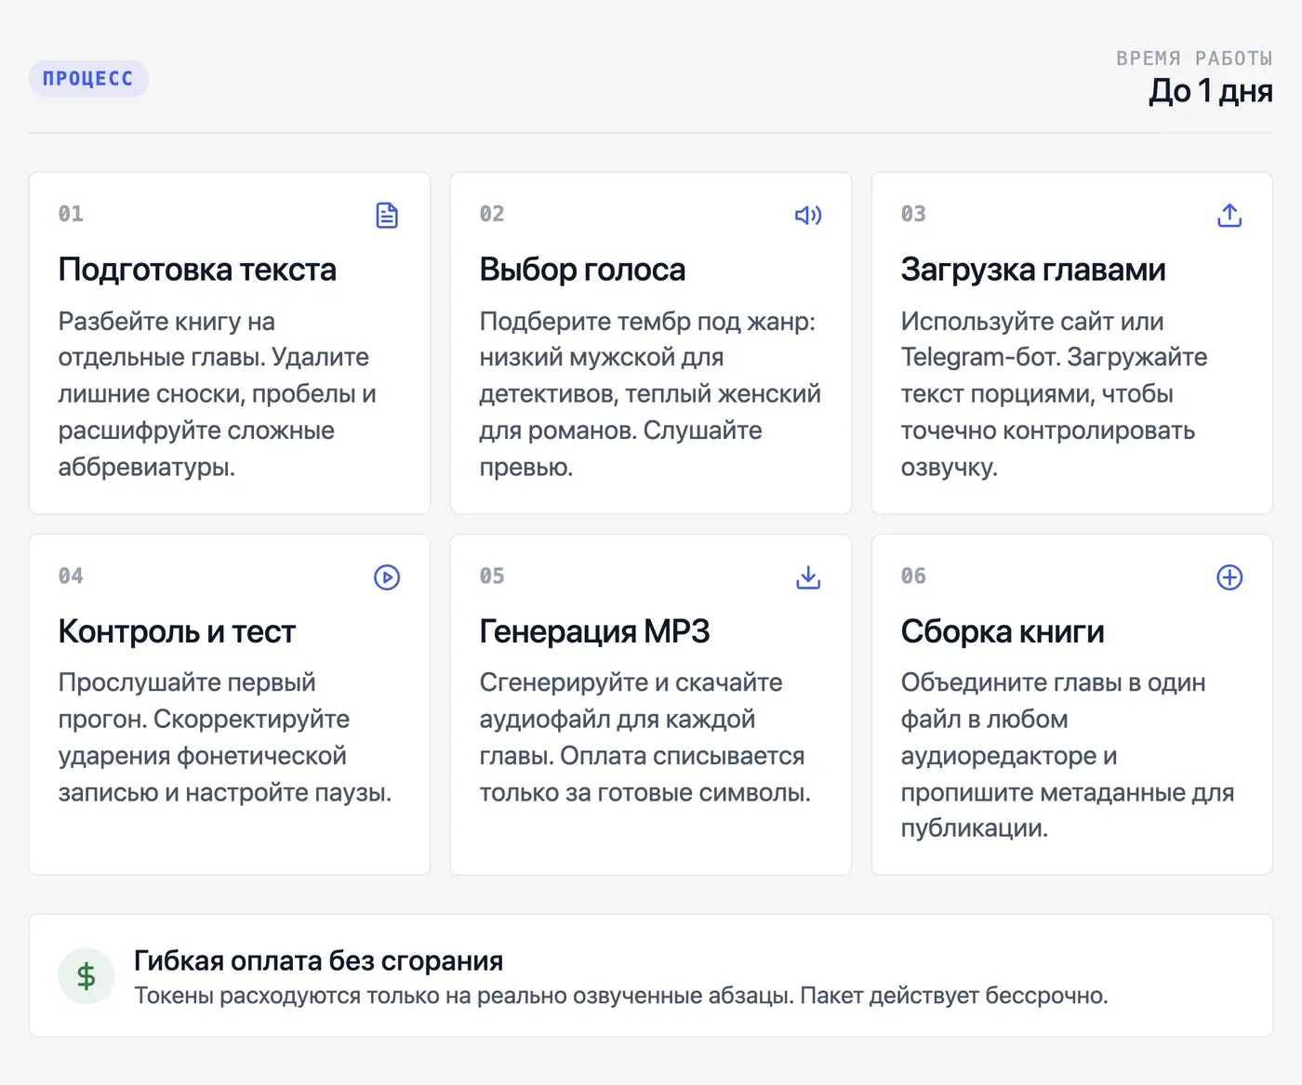
Task: Click the description starting Сгенерируйте и скачайте
Action: 645,737
